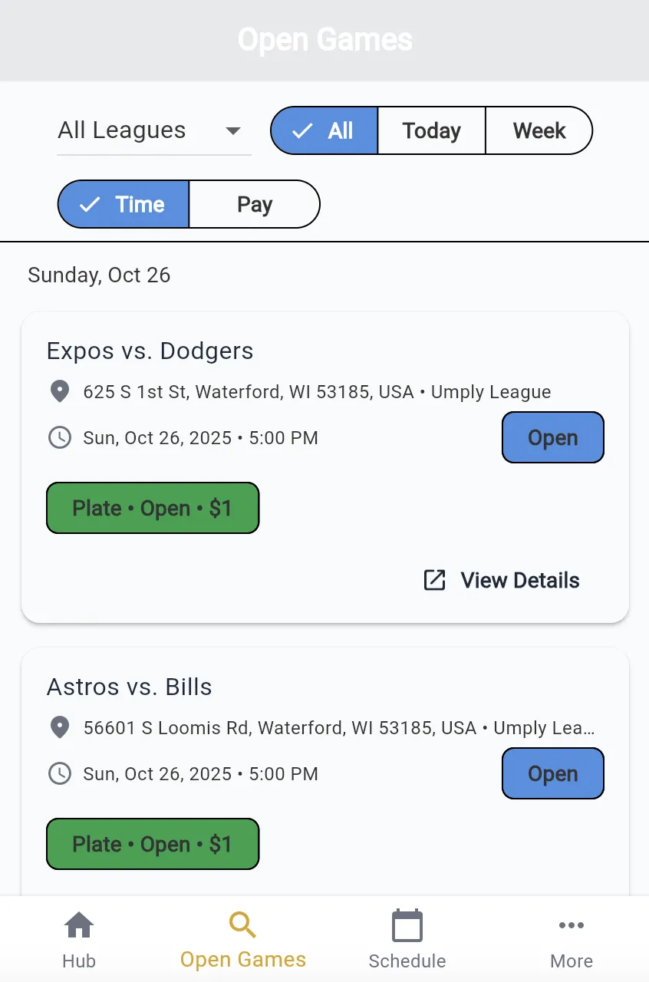Tap the Hub home icon
The image size is (649, 982).
[x=79, y=925]
